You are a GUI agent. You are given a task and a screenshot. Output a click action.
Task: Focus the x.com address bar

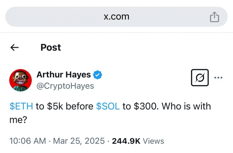[x=116, y=17]
